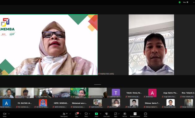This screenshot has width=195, height=118.
Task: Open the Chat panel icon
Action: coord(77,114)
